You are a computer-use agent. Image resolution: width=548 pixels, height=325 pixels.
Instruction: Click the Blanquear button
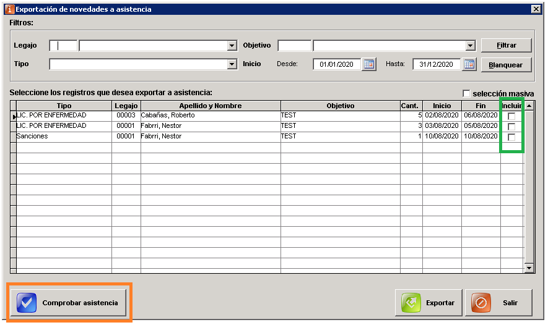pyautogui.click(x=506, y=65)
